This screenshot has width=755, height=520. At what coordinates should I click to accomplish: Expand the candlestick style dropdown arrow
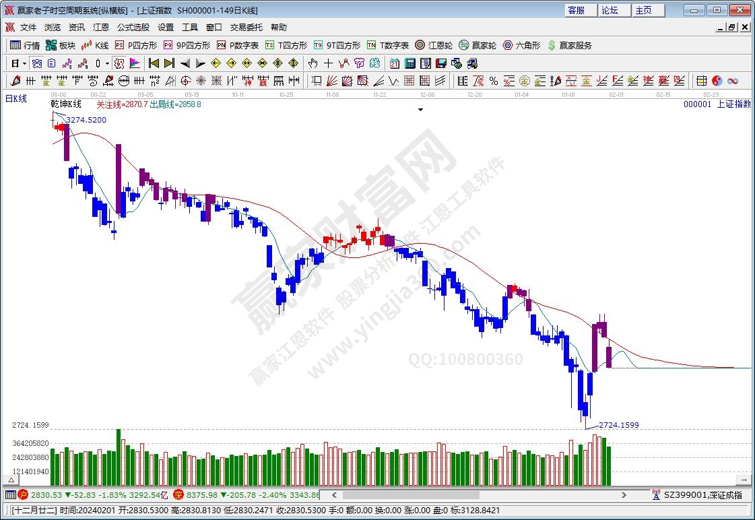click(x=107, y=63)
